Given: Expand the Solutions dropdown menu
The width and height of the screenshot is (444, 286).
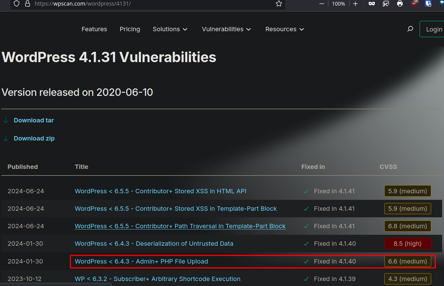Looking at the screenshot, I should (x=170, y=29).
